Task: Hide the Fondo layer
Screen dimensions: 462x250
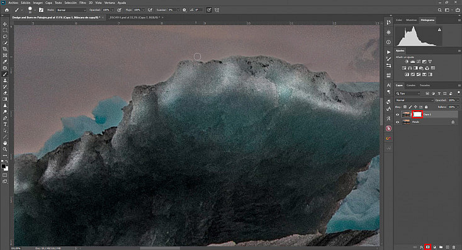Action: [x=397, y=122]
